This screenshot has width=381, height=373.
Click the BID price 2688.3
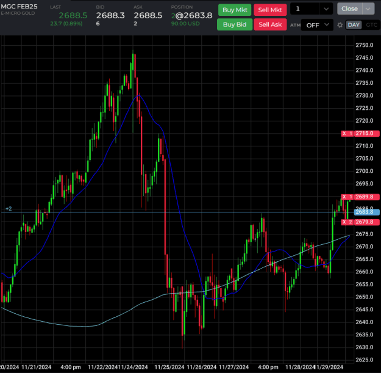[110, 15]
